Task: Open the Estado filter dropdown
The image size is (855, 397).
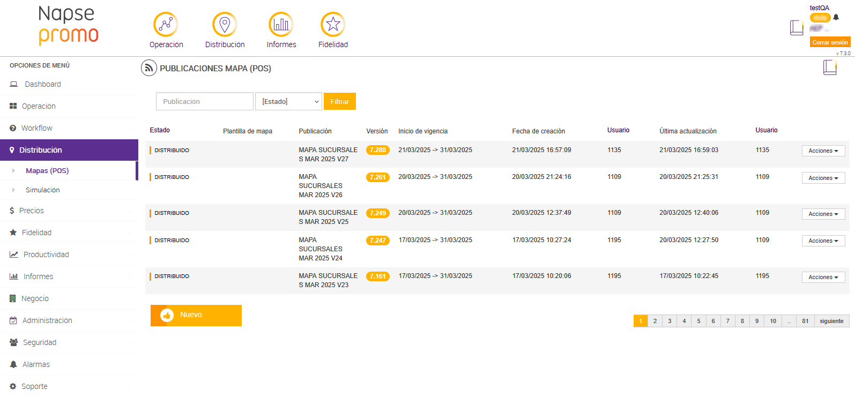Action: pyautogui.click(x=288, y=101)
